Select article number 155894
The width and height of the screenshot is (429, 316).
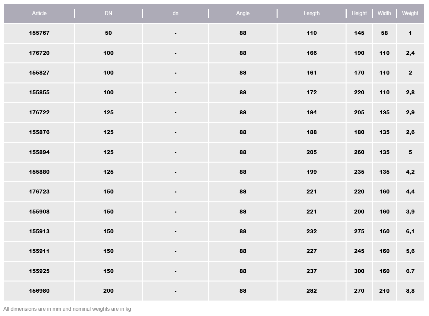coord(39,152)
